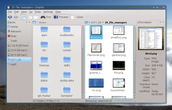This screenshot has width=172, height=110.
Task: Open the Tools menu
Action: click(38, 12)
